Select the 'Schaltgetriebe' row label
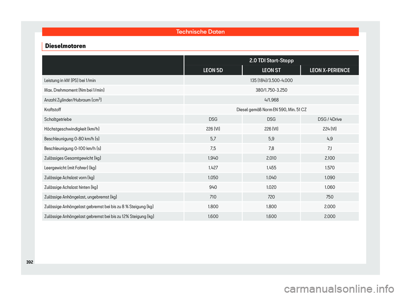Screen dimensions: 401x296 pos(58,119)
